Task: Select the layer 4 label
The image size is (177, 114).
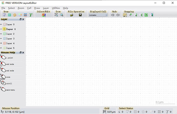Action: (10, 43)
